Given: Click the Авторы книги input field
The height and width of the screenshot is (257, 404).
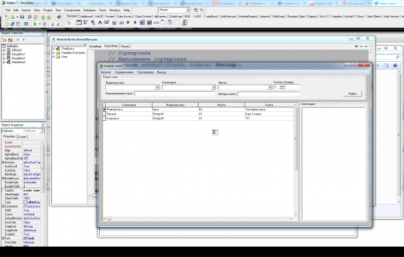Looking at the screenshot, I should 268,94.
